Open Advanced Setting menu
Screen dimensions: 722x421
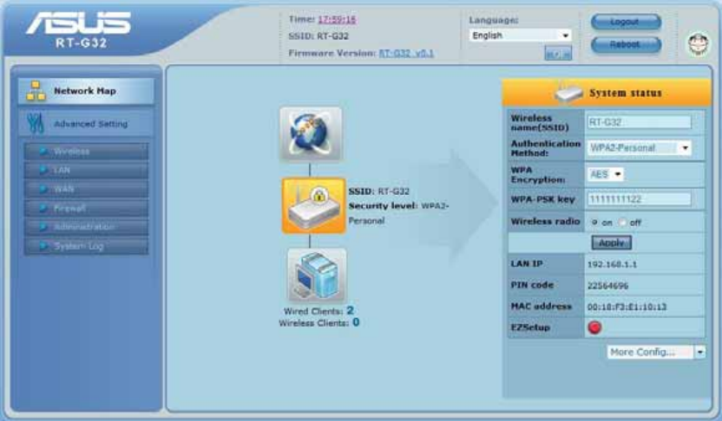tap(86, 123)
